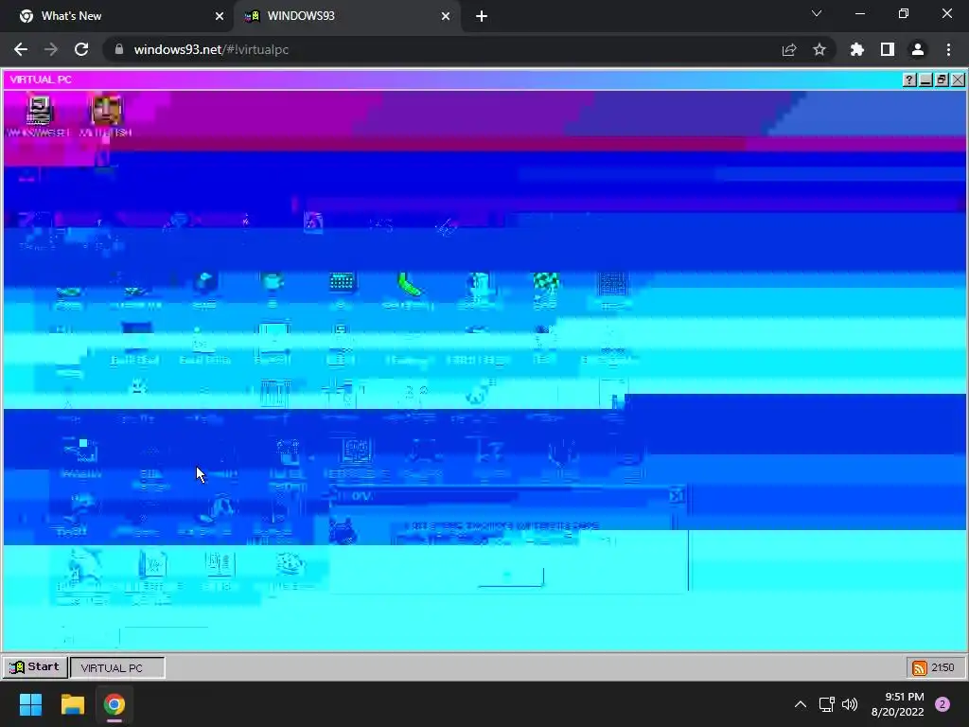969x727 pixels.
Task: Open the Chrome extensions puzzle menu
Action: pyautogui.click(x=857, y=49)
